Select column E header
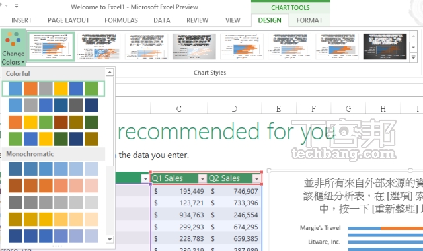This screenshot has width=423, height=251. 279,108
